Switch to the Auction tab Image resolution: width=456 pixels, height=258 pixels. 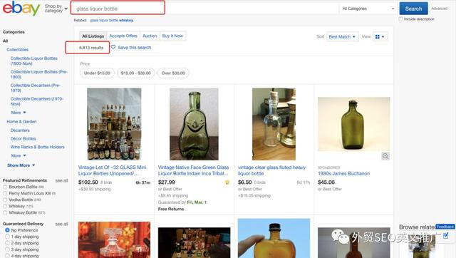[x=150, y=36]
